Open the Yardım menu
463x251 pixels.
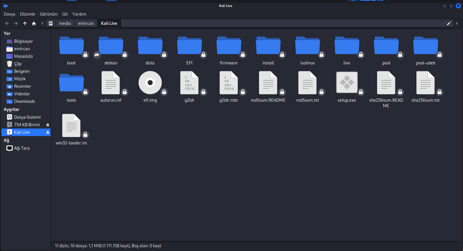(x=79, y=14)
